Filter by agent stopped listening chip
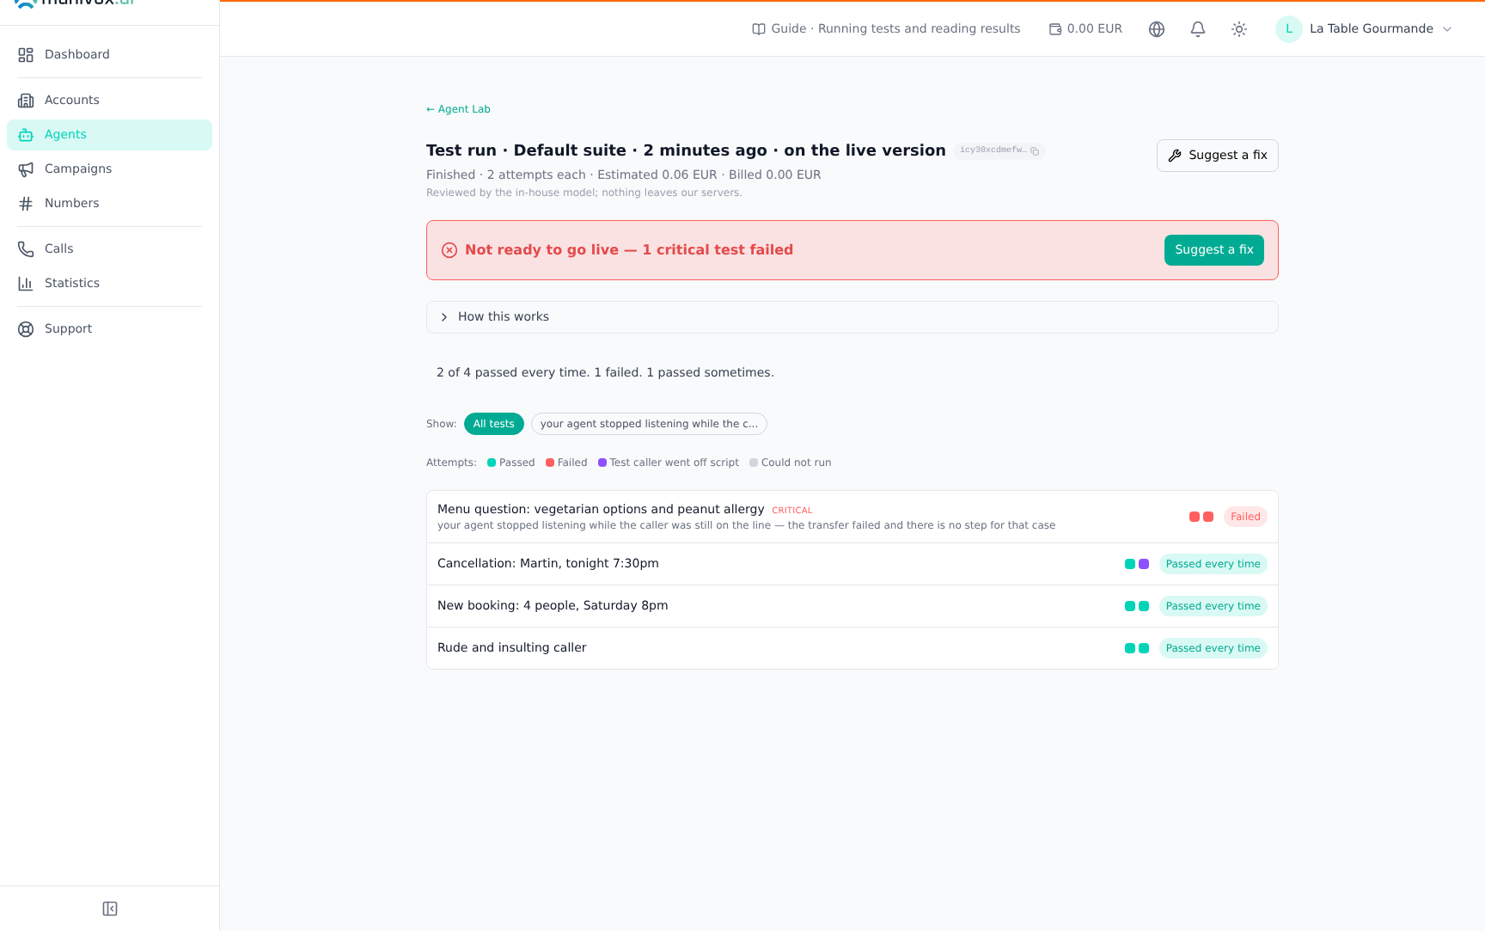1485x931 pixels. (649, 424)
